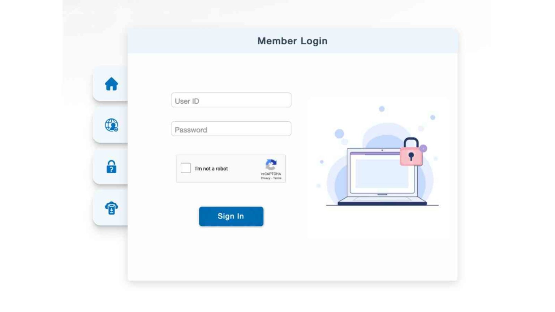The image size is (555, 312).
Task: Click the "I'm not a robot" label text
Action: pyautogui.click(x=211, y=169)
